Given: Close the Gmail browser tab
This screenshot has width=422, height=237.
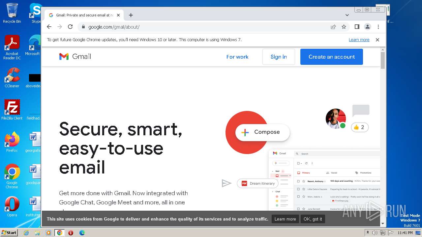Looking at the screenshot, I should pos(118,15).
